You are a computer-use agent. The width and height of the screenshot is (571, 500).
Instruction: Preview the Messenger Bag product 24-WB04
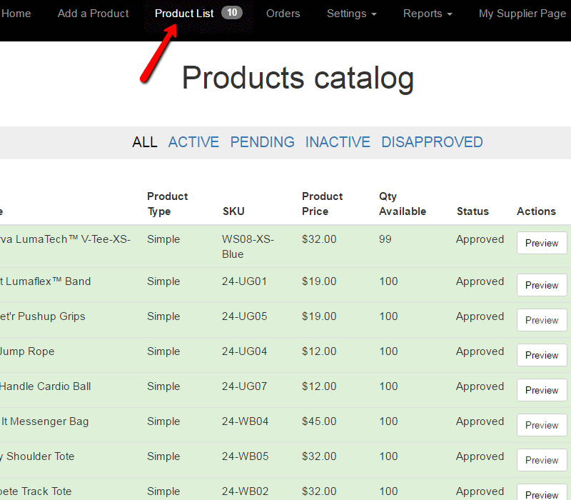[542, 425]
